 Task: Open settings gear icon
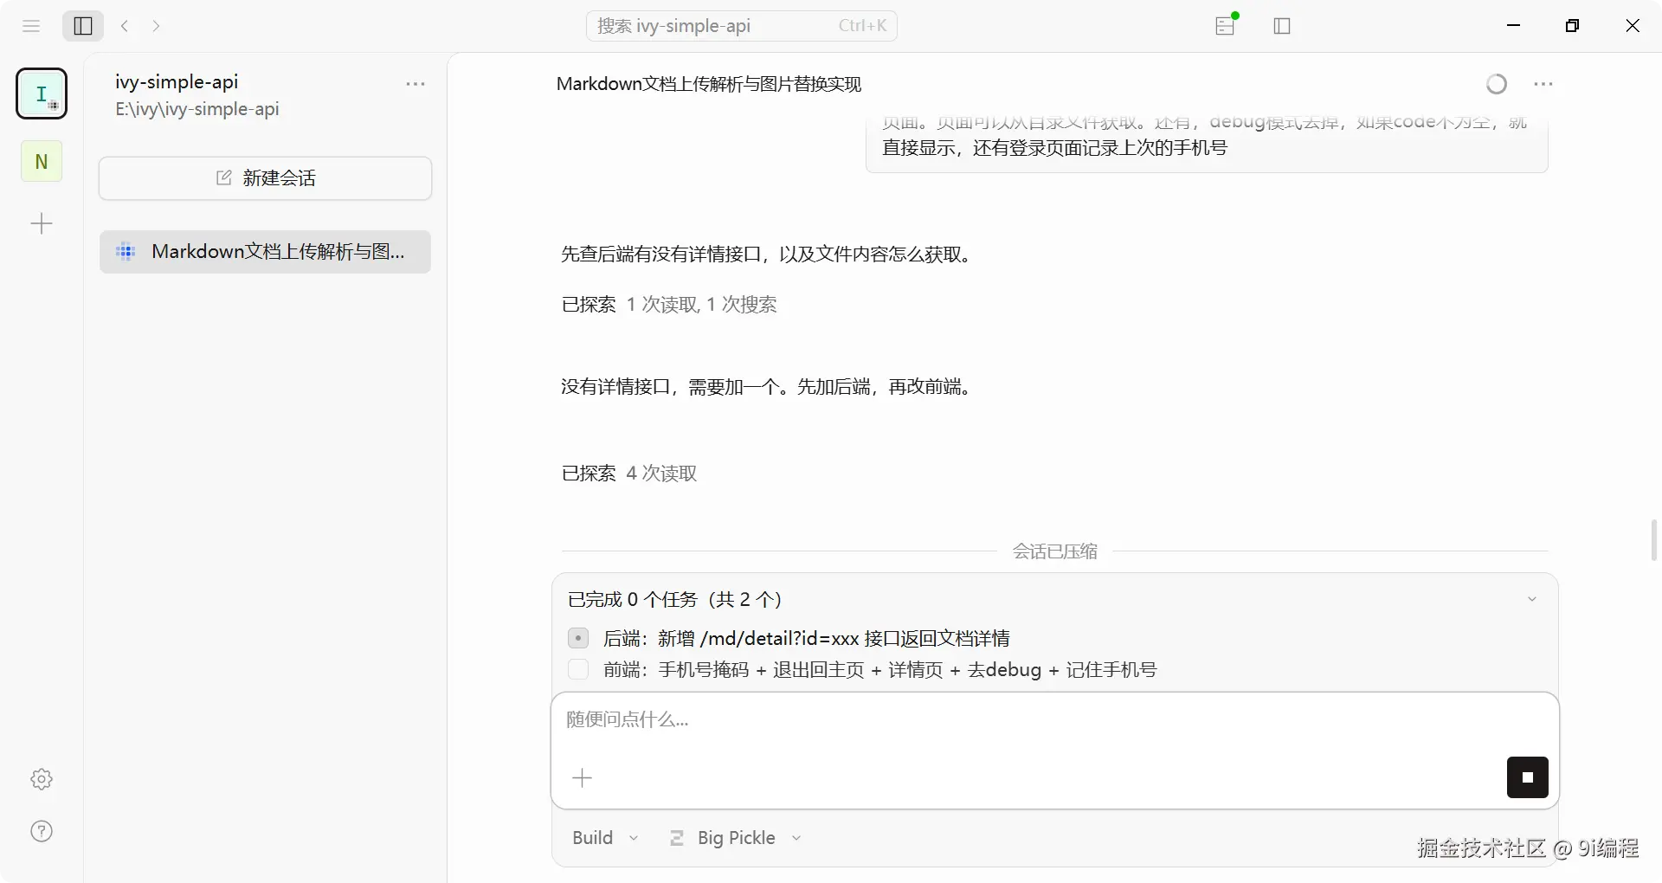click(x=42, y=779)
